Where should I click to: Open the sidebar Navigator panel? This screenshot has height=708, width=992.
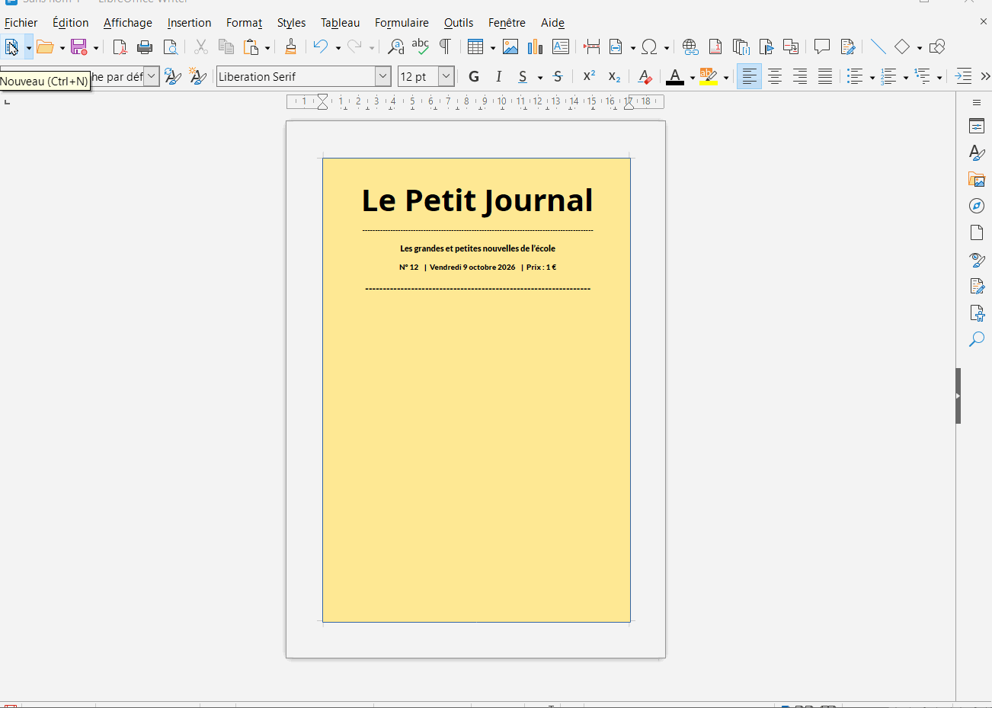[977, 206]
